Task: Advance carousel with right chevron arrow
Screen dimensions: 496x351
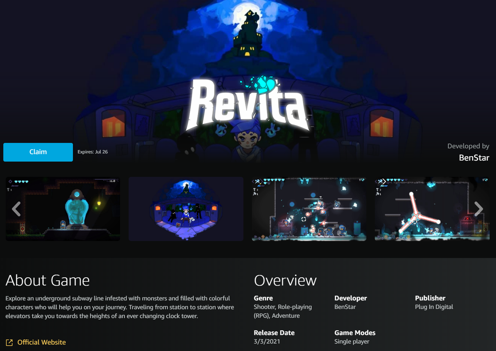Action: click(x=479, y=209)
